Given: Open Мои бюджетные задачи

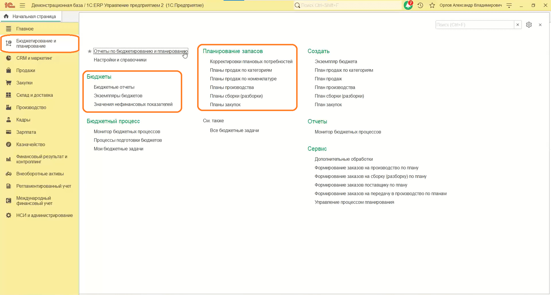Looking at the screenshot, I should tap(119, 149).
